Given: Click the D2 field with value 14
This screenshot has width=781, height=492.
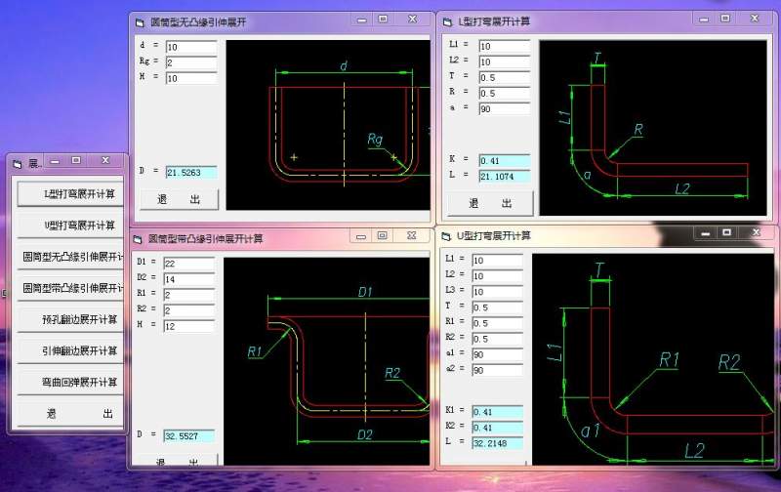Looking at the screenshot, I should (188, 279).
